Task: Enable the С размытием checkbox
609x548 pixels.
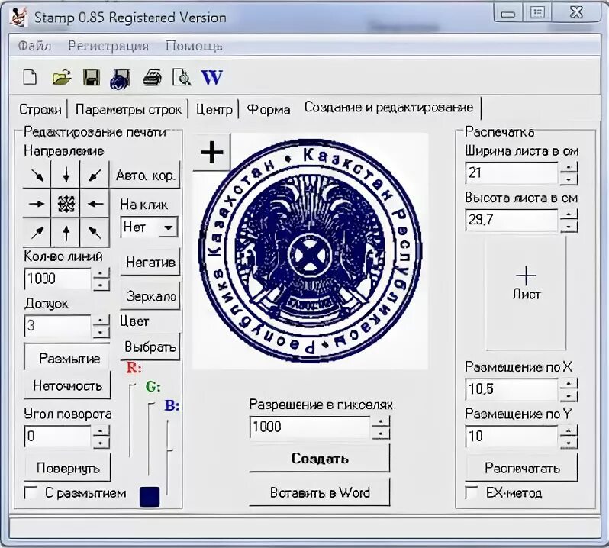Action: point(31,492)
